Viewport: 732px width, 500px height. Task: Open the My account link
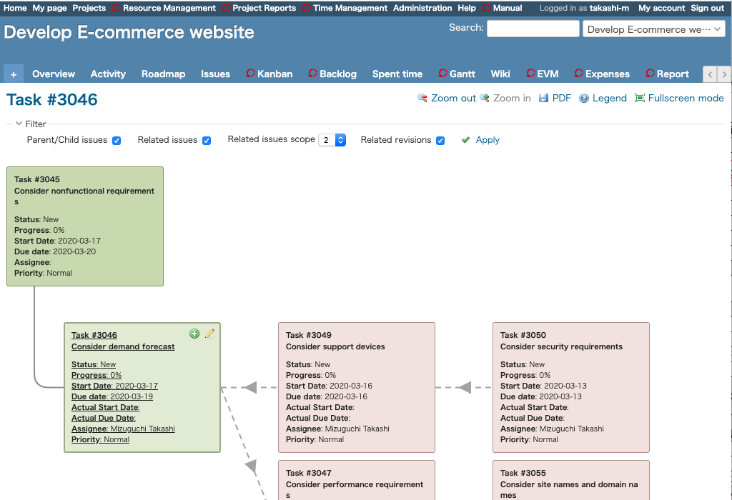[662, 9]
